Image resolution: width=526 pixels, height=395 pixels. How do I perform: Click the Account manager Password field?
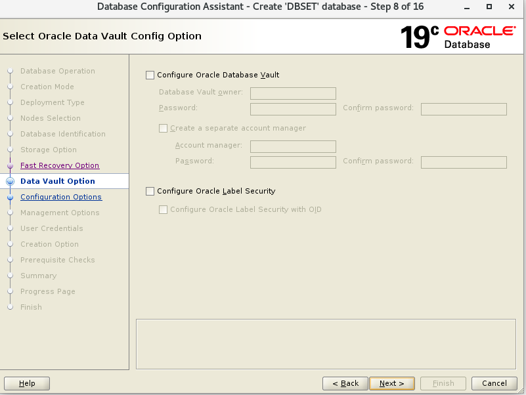point(293,162)
